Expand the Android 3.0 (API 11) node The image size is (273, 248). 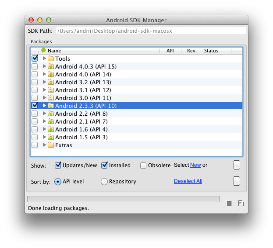44,98
